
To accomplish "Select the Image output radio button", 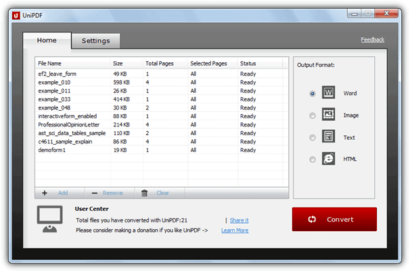I will 312,116.
